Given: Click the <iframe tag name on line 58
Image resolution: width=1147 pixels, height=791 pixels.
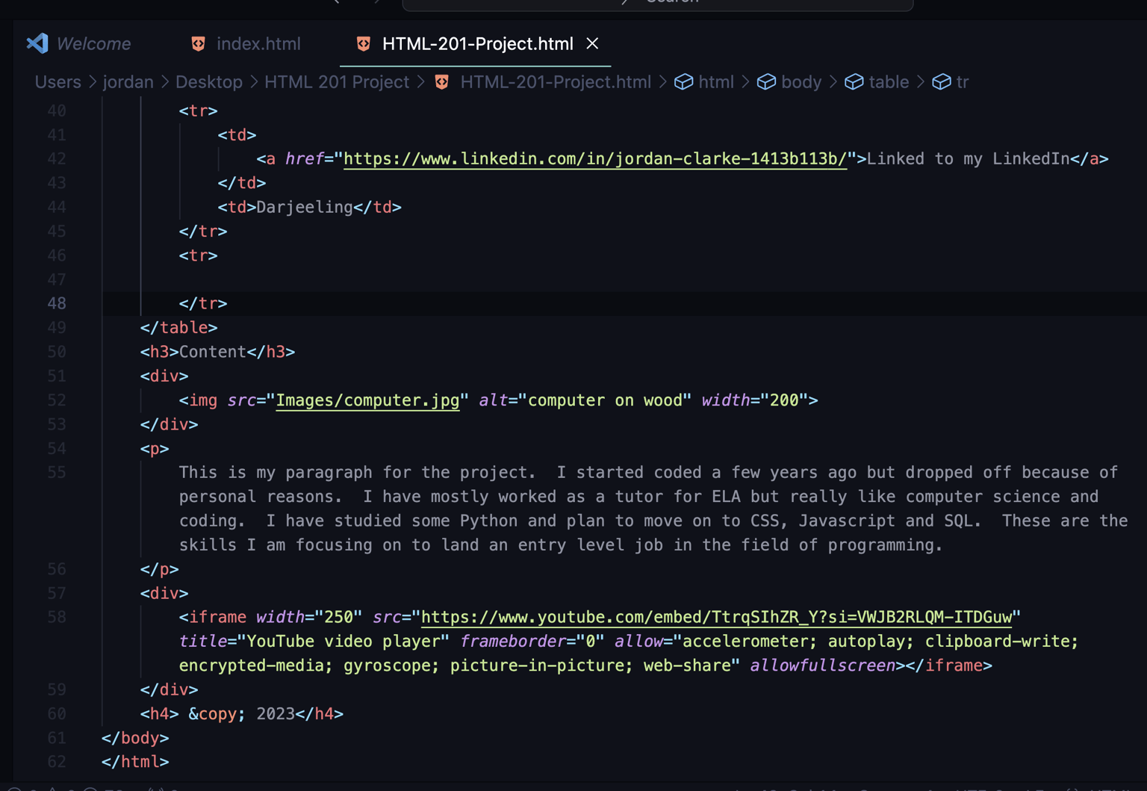Looking at the screenshot, I should (213, 618).
